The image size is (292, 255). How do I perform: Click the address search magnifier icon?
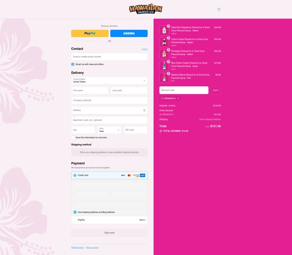click(144, 110)
